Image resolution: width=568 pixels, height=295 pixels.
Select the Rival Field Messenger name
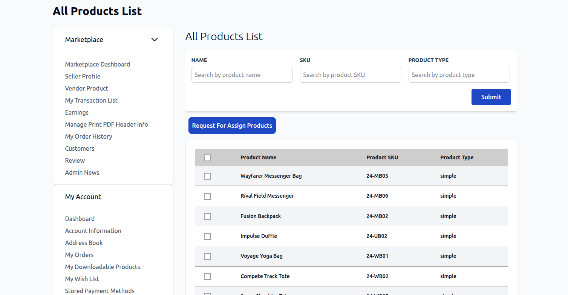pyautogui.click(x=267, y=196)
